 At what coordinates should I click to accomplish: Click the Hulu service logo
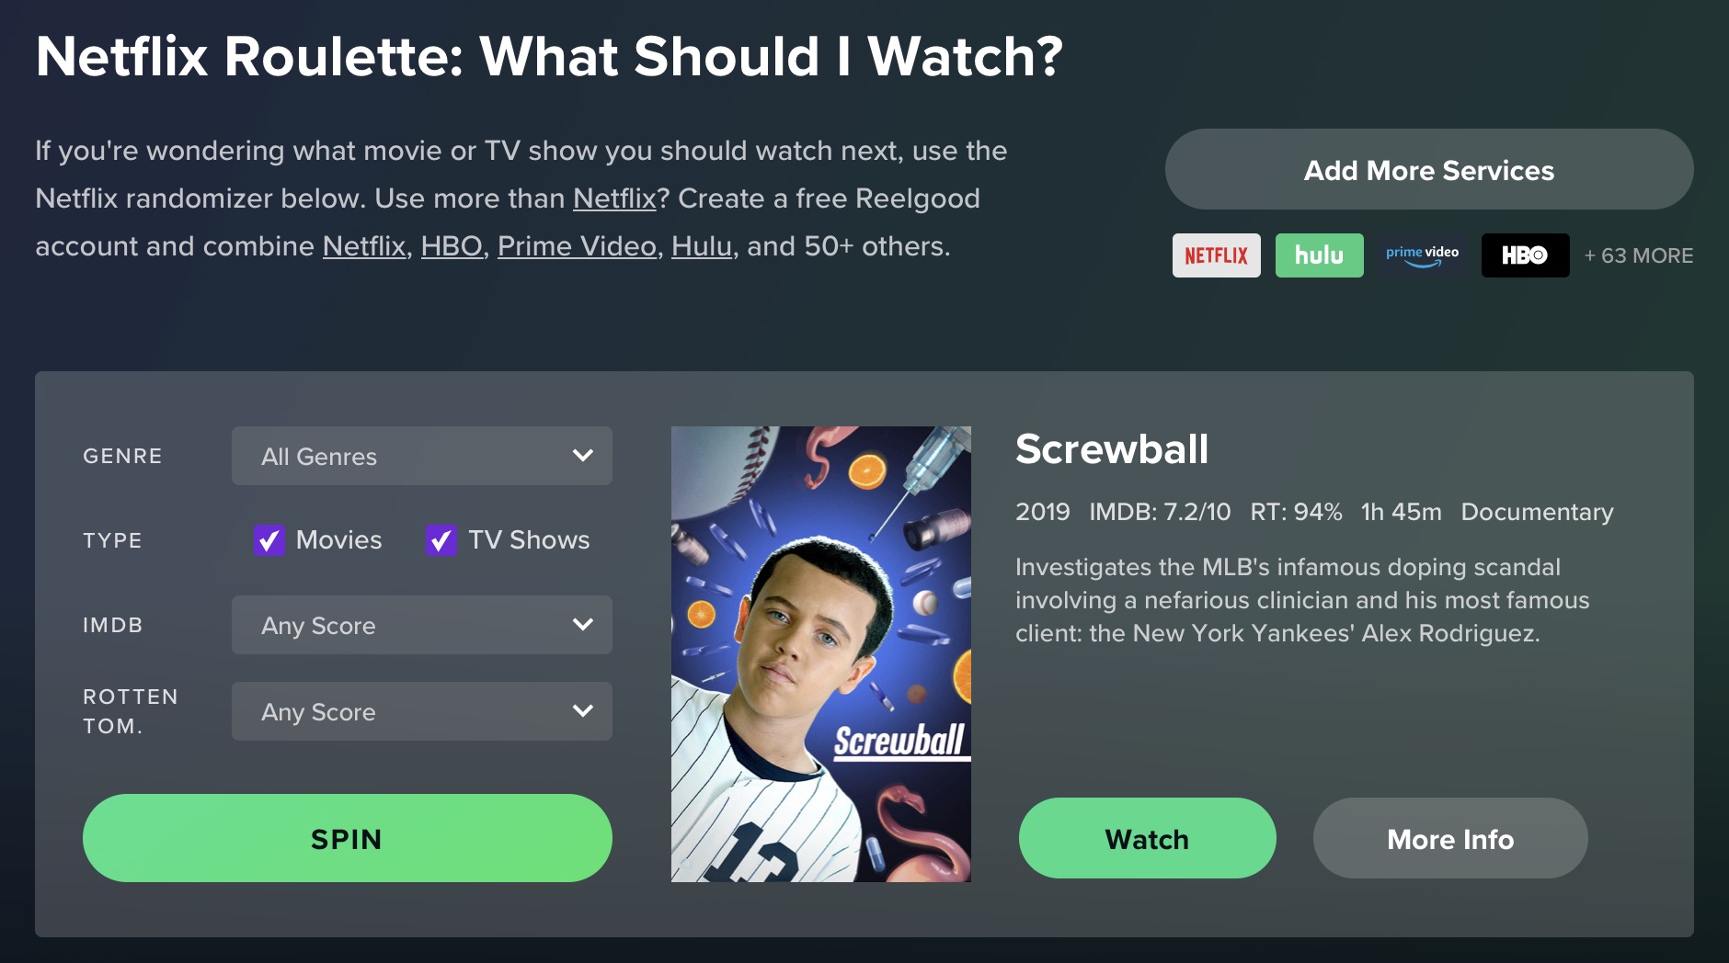[1319, 255]
